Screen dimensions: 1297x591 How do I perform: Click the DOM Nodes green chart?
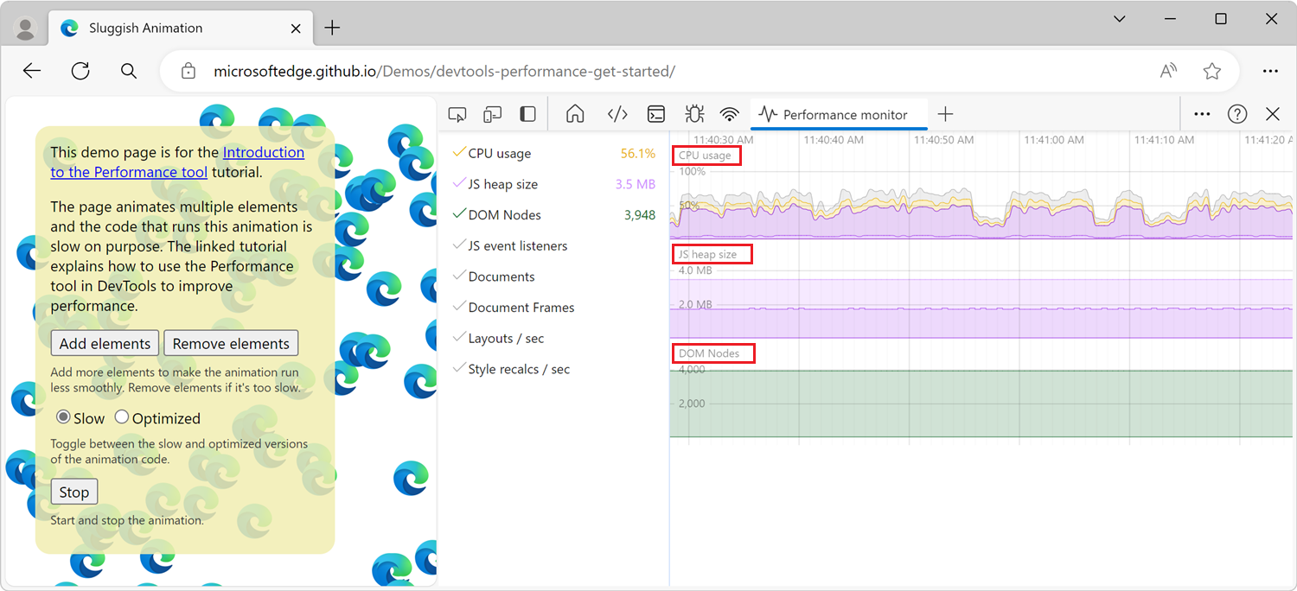tap(981, 404)
